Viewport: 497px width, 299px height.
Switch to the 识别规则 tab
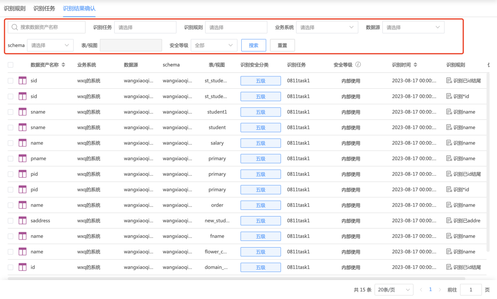(x=15, y=9)
